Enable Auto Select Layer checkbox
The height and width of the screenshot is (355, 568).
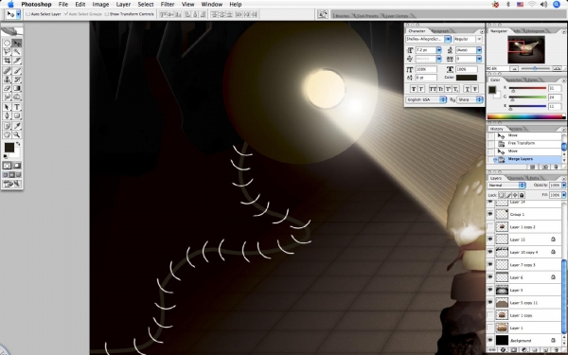point(27,14)
